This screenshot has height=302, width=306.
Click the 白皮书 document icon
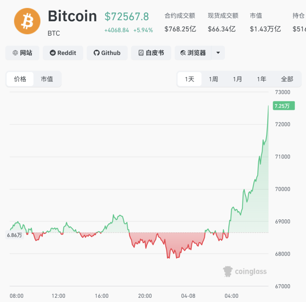click(140, 53)
